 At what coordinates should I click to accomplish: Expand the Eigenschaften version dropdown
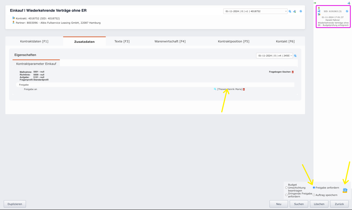274,56
